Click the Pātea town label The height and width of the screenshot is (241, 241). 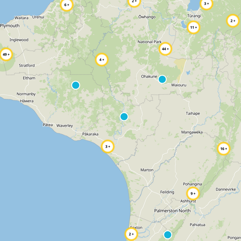click(48, 125)
